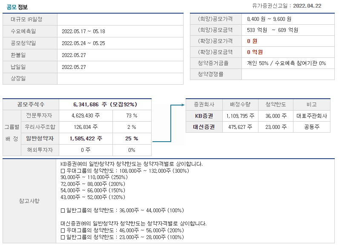Select 1,109,795 주 allocation cell

[x=240, y=116]
